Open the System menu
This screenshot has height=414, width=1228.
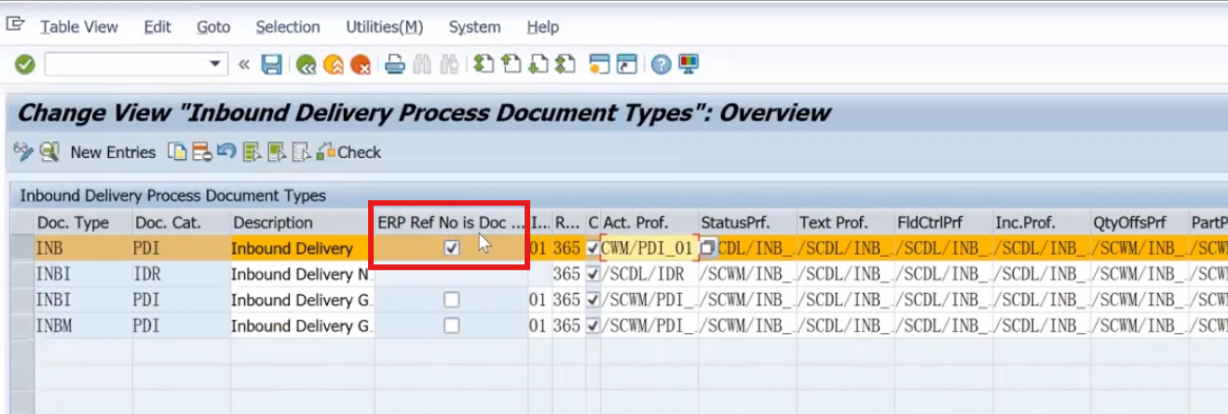474,27
